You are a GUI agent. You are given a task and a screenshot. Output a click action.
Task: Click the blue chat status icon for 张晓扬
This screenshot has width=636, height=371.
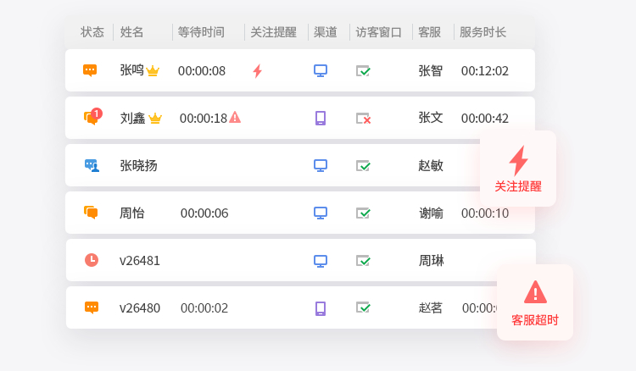click(91, 165)
